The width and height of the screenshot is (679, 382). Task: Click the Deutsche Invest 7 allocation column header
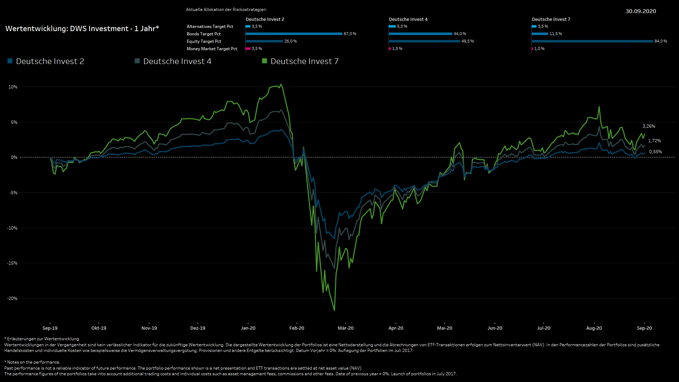[x=551, y=19]
